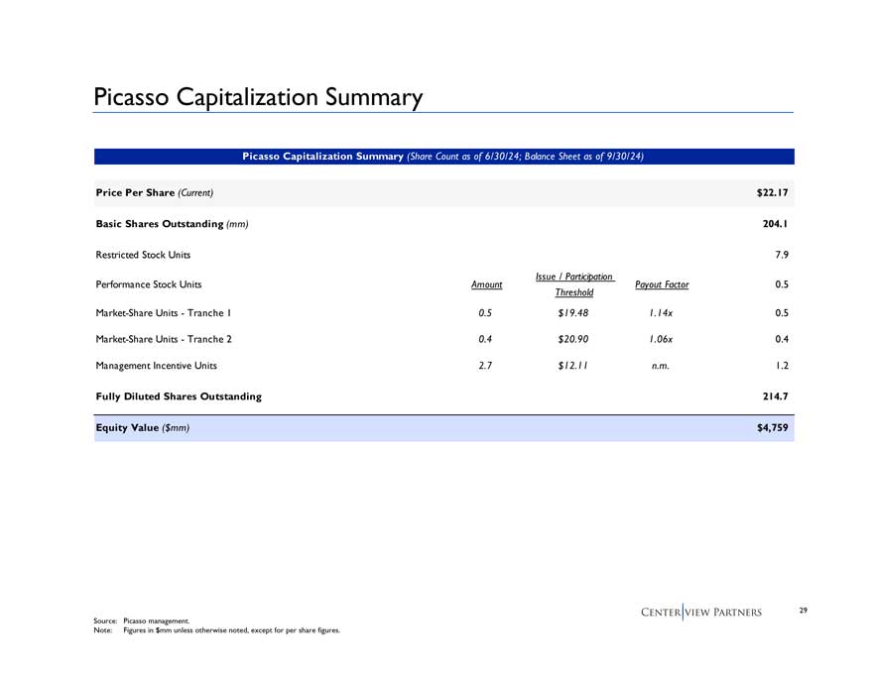Screen dimensions: 873x674
Task: Click the Market-Share Units - Tranche 2 label
Action: (x=164, y=338)
